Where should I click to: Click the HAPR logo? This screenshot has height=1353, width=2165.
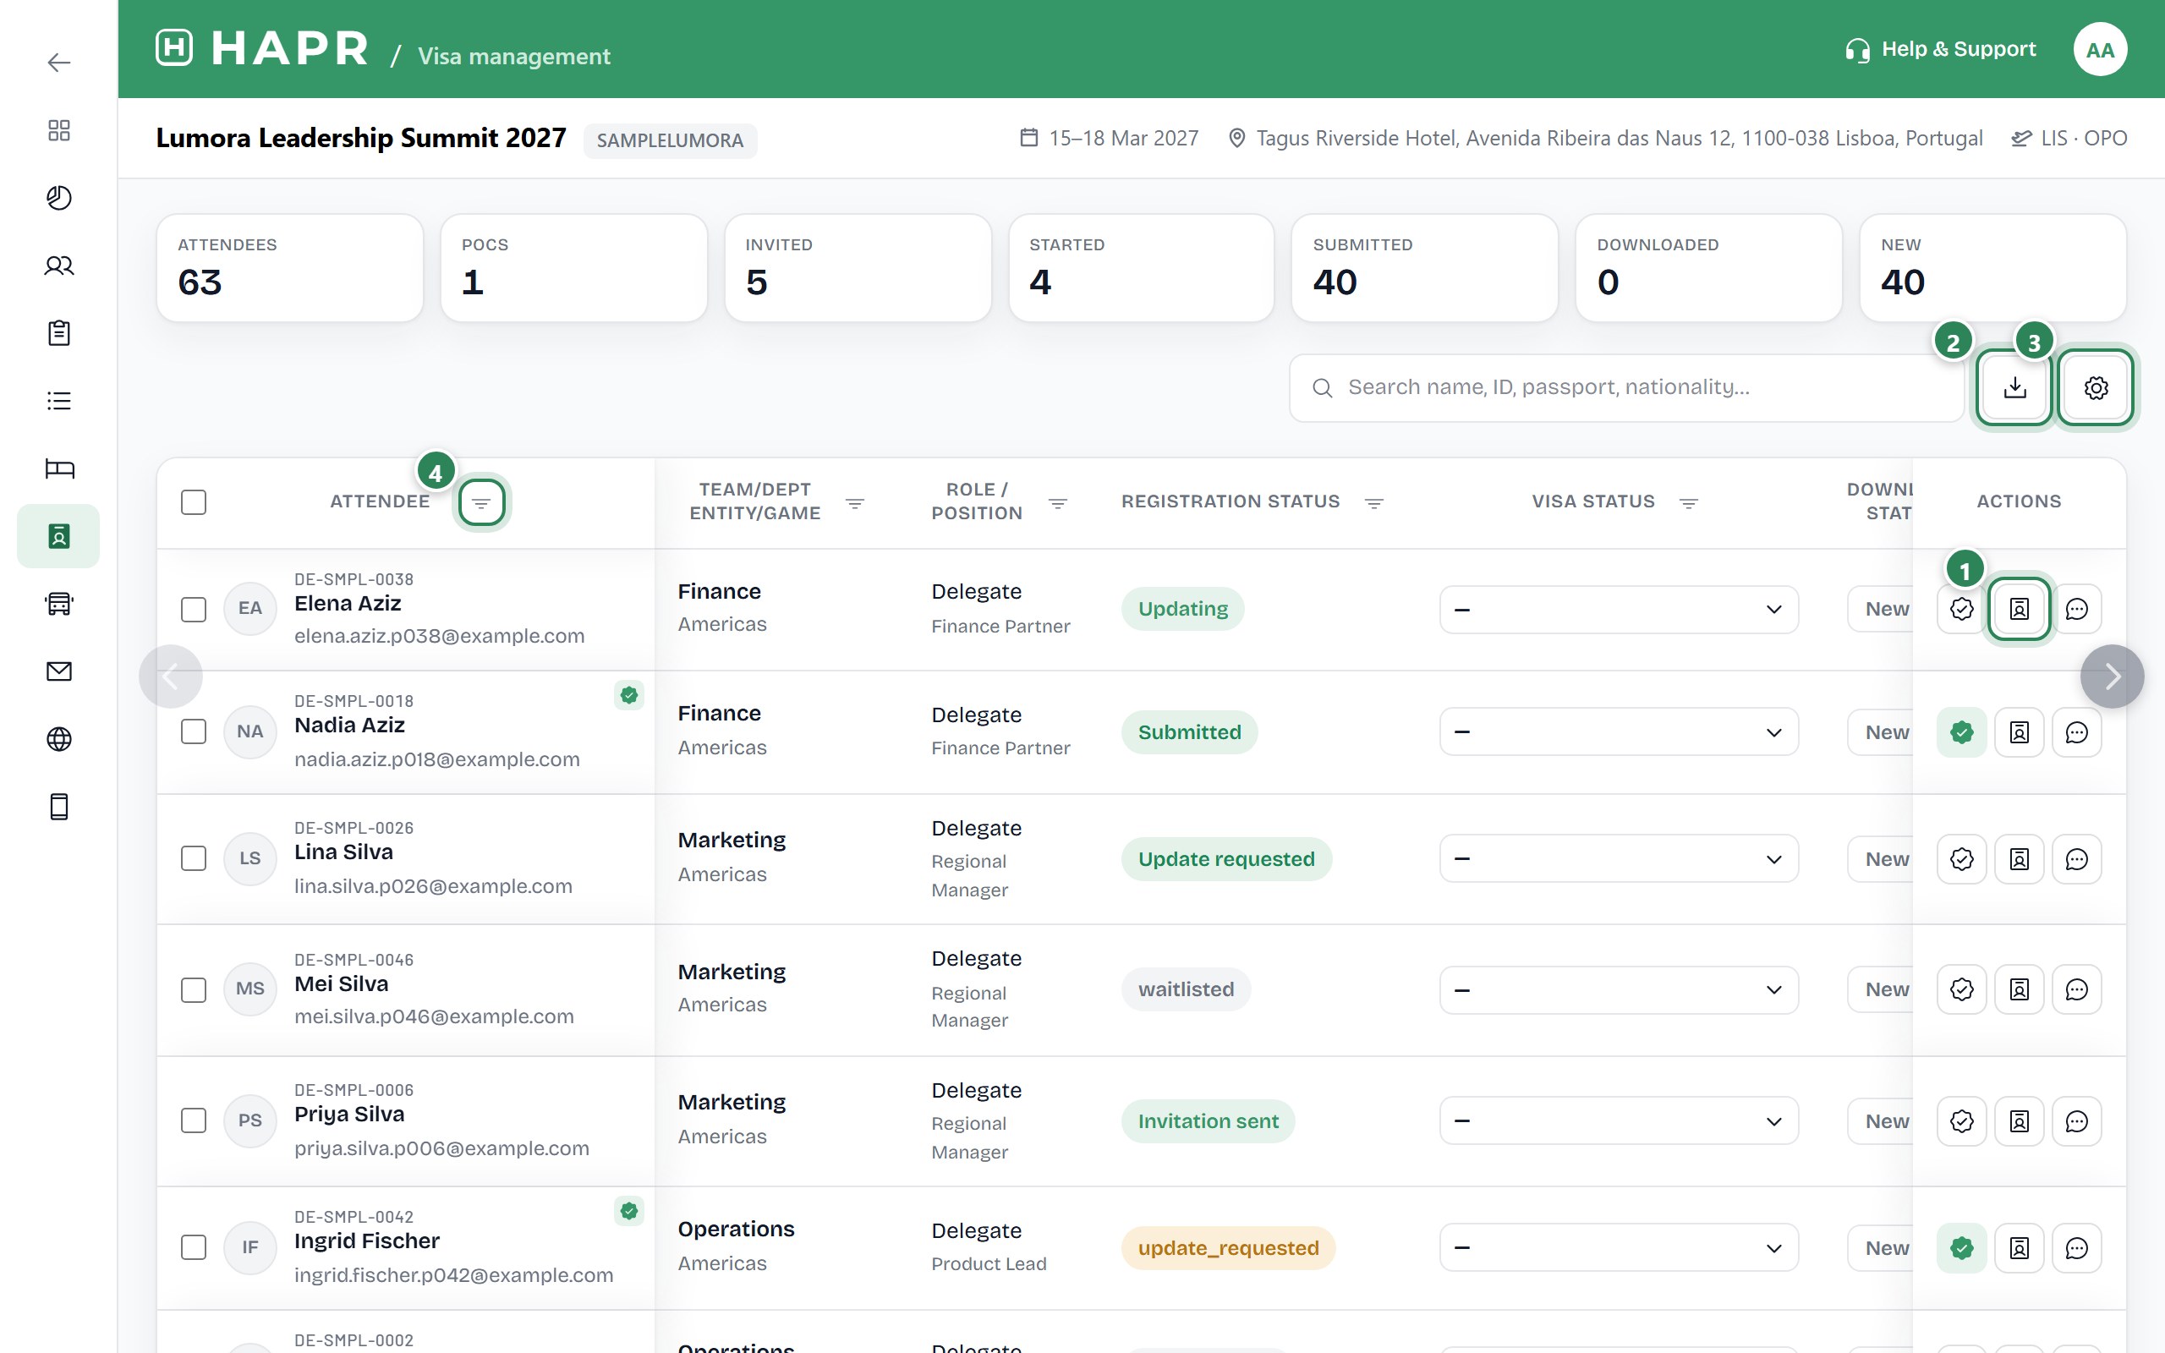click(x=262, y=48)
